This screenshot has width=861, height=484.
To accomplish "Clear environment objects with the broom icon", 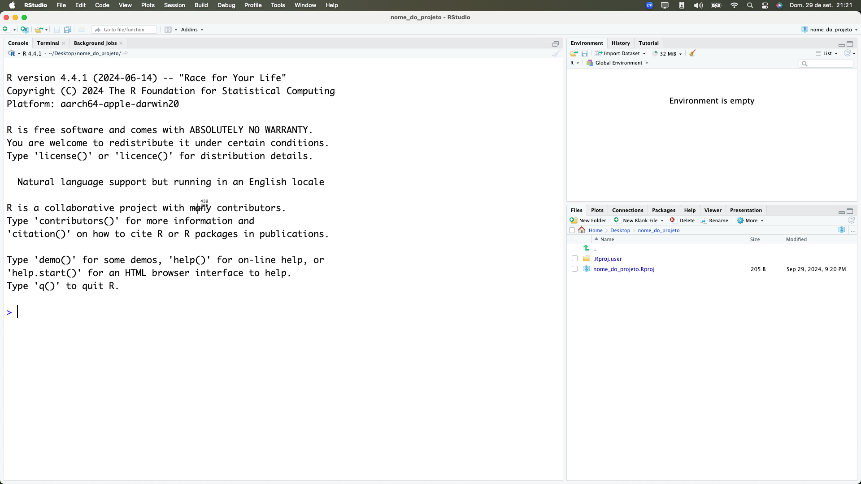I will pyautogui.click(x=692, y=53).
